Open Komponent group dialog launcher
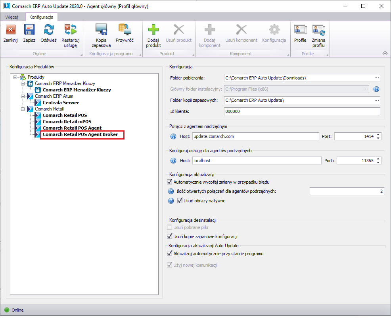Viewport: 391px width, 318px height. coord(288,54)
